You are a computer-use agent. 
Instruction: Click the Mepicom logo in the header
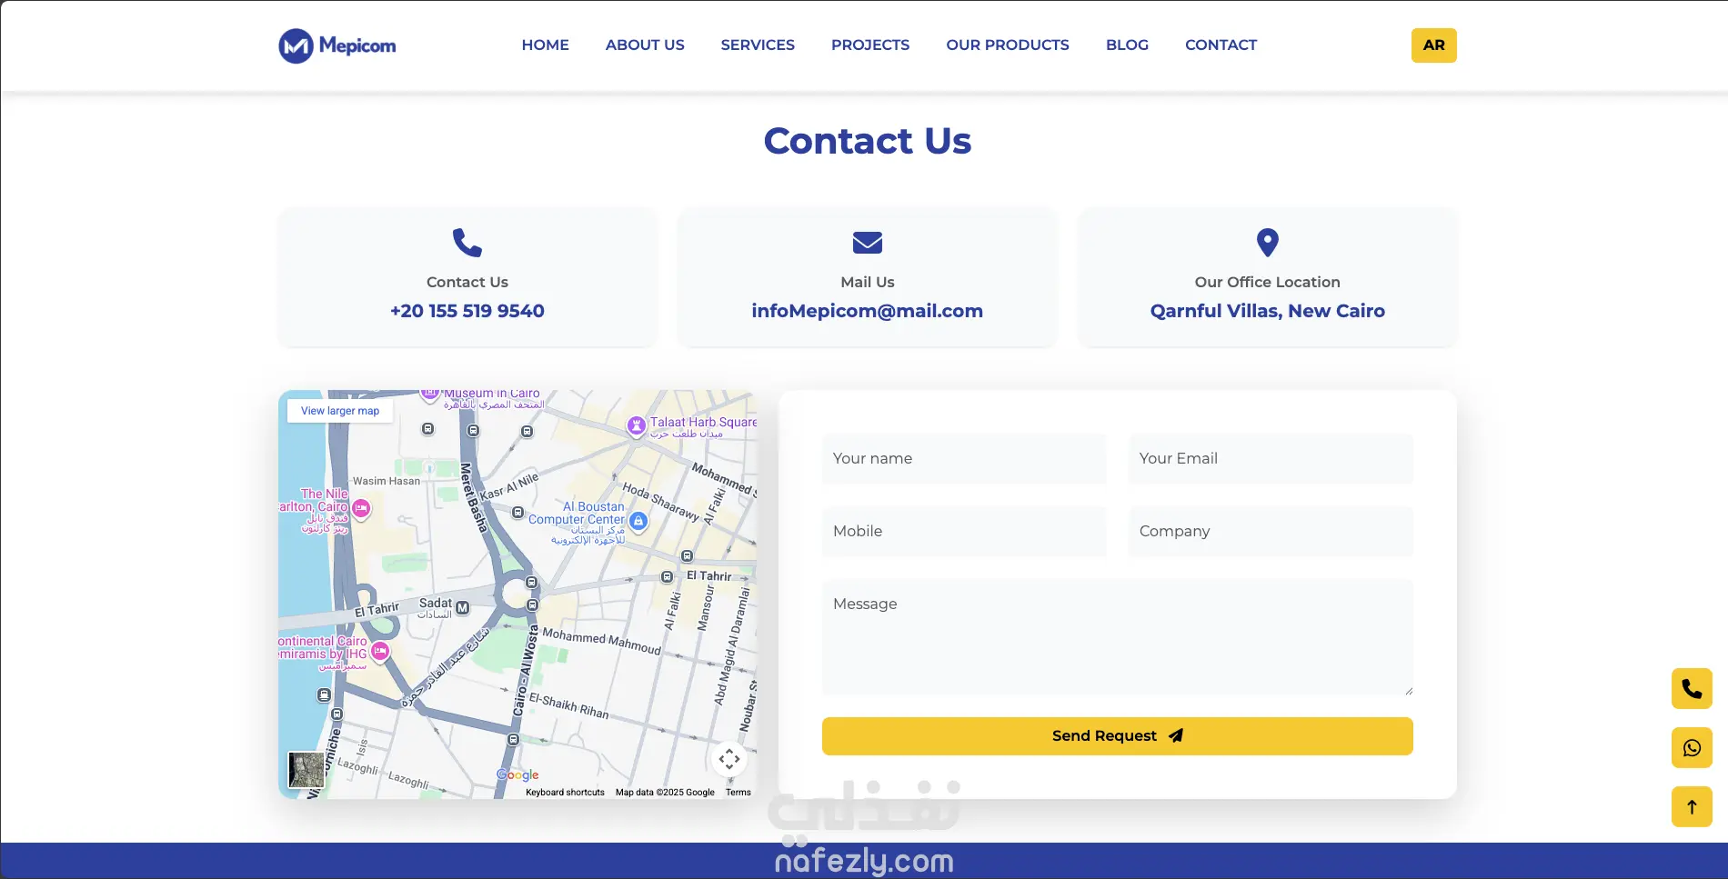[337, 45]
